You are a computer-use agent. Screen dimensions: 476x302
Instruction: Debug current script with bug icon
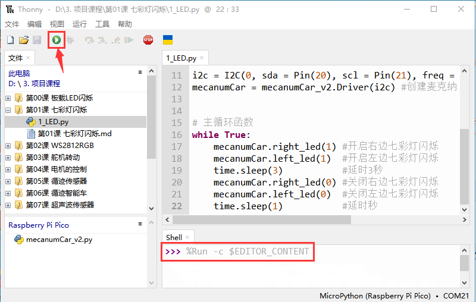(x=70, y=40)
